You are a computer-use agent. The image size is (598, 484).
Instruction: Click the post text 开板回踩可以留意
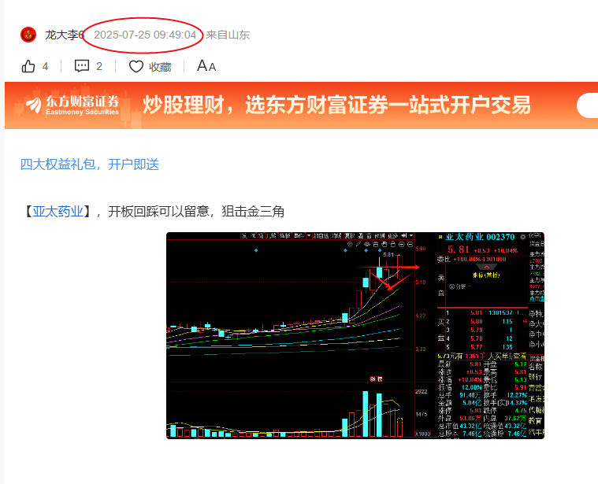coord(158,212)
